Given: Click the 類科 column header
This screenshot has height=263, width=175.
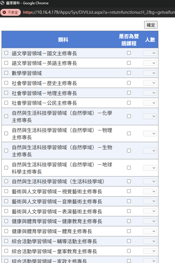Looking at the screenshot, I should click(x=63, y=40).
